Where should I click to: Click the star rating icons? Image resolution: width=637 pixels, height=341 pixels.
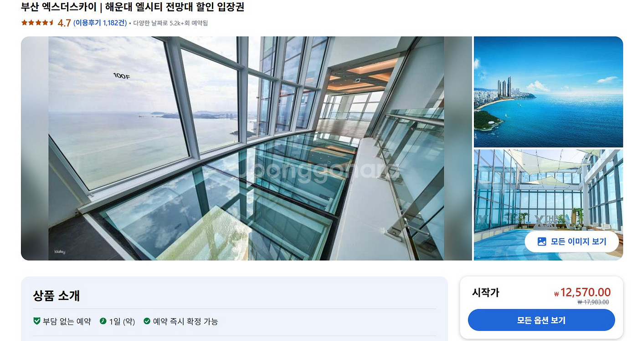point(38,23)
